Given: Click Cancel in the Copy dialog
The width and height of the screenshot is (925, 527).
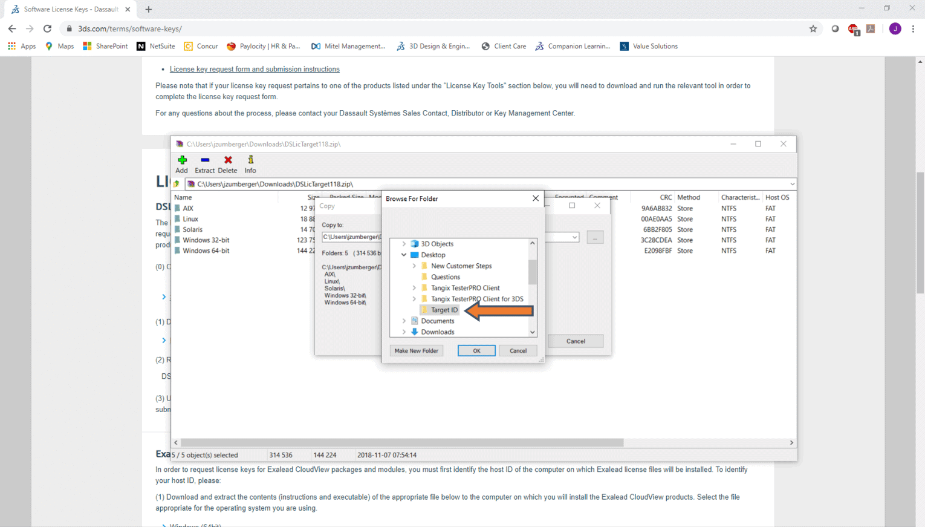Looking at the screenshot, I should tap(576, 341).
